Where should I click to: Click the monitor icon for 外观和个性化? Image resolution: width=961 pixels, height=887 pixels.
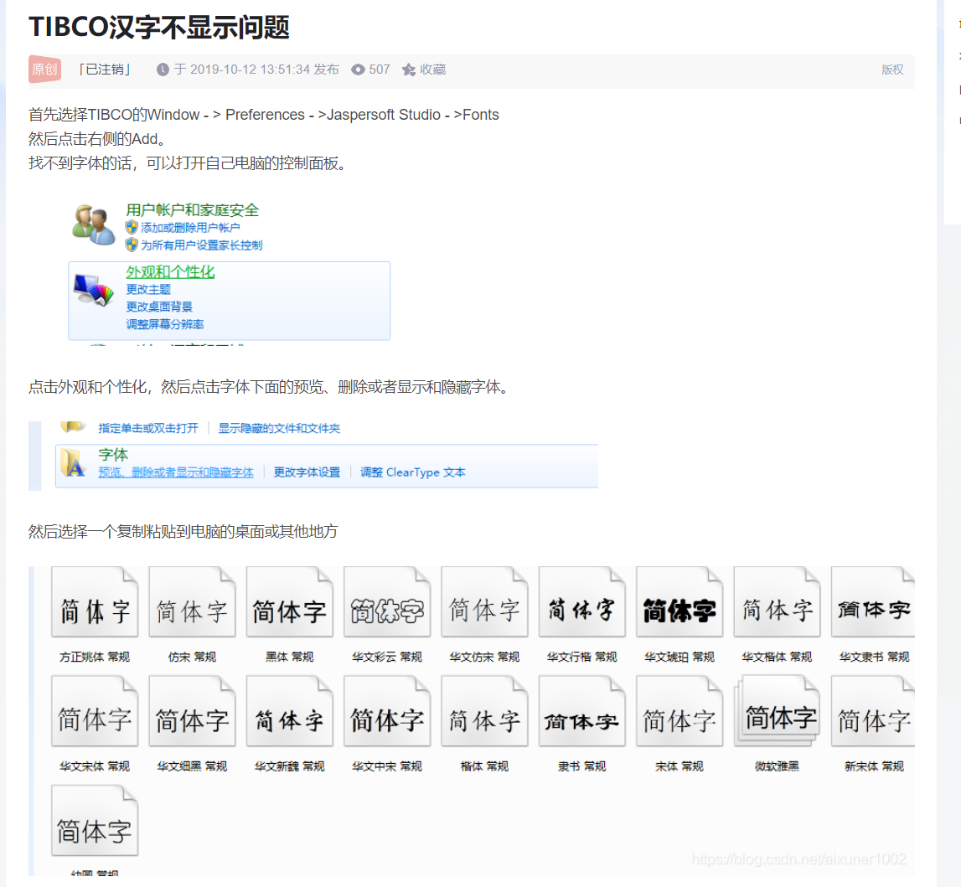(93, 290)
